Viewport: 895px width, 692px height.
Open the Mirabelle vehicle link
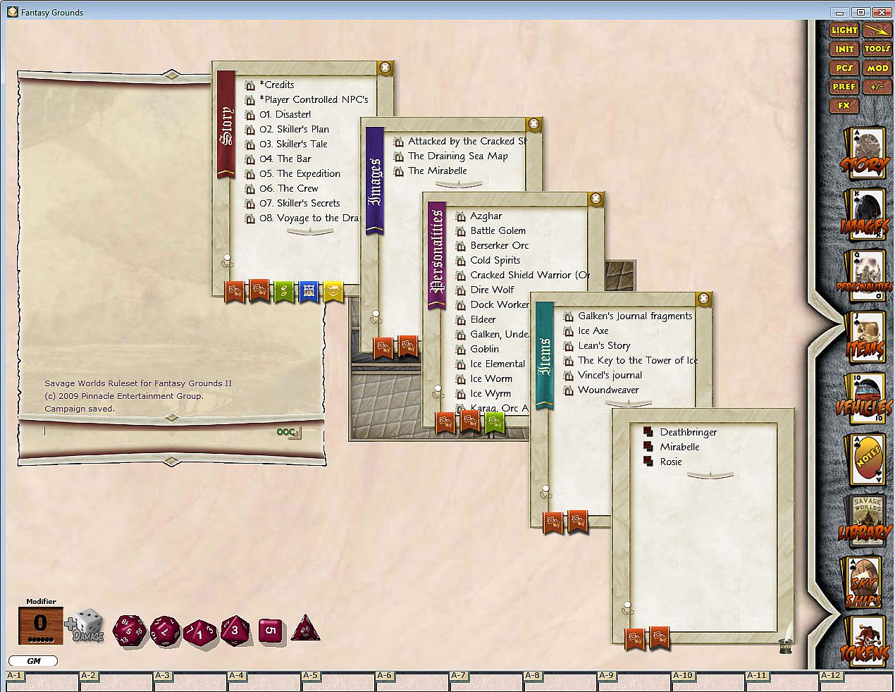pyautogui.click(x=679, y=447)
